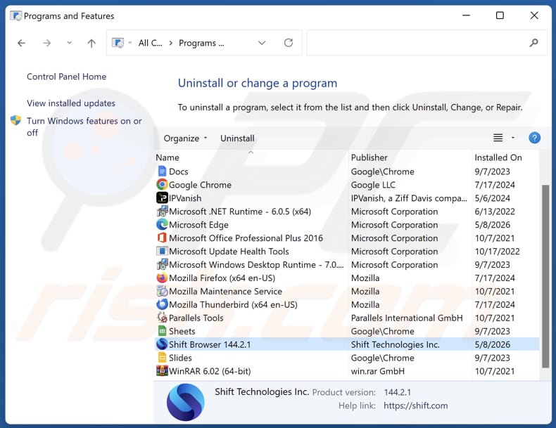Click 10/17/2022 installed date

point(497,252)
